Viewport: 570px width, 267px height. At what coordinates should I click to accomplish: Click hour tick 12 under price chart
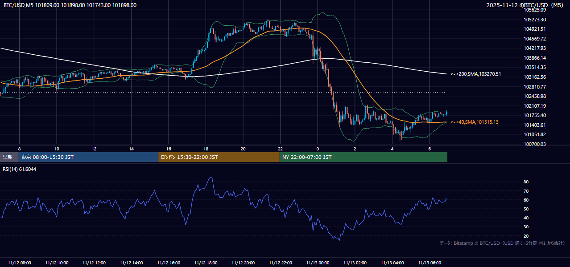tap(94, 149)
